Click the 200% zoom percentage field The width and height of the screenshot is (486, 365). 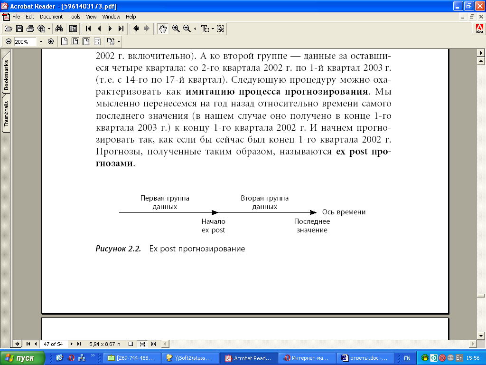pos(26,42)
